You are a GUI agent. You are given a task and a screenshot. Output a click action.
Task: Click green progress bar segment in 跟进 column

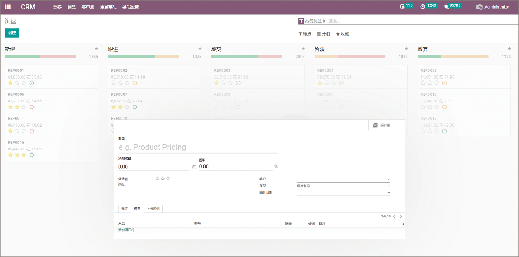pos(124,56)
